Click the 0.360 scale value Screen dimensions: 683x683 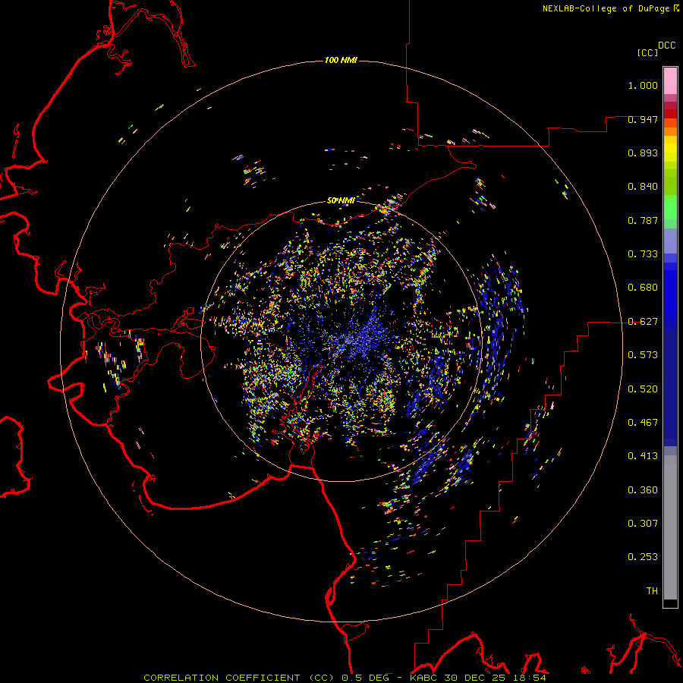tap(643, 490)
